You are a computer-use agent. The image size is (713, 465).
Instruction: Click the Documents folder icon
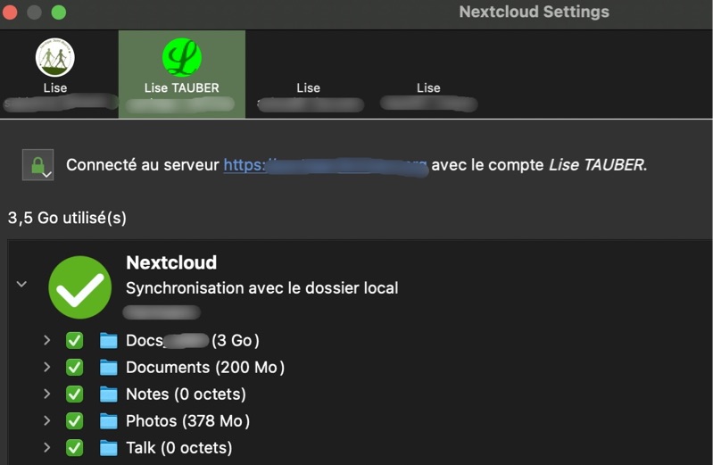point(109,367)
